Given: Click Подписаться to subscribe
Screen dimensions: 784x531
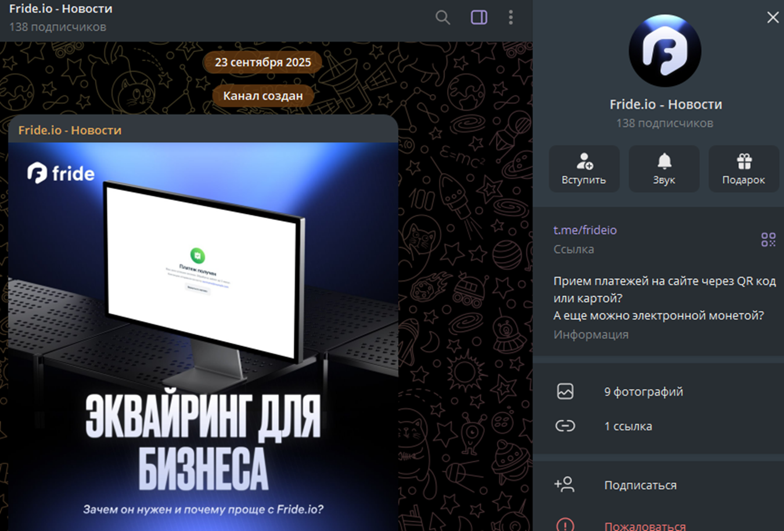Looking at the screenshot, I should pyautogui.click(x=659, y=485).
